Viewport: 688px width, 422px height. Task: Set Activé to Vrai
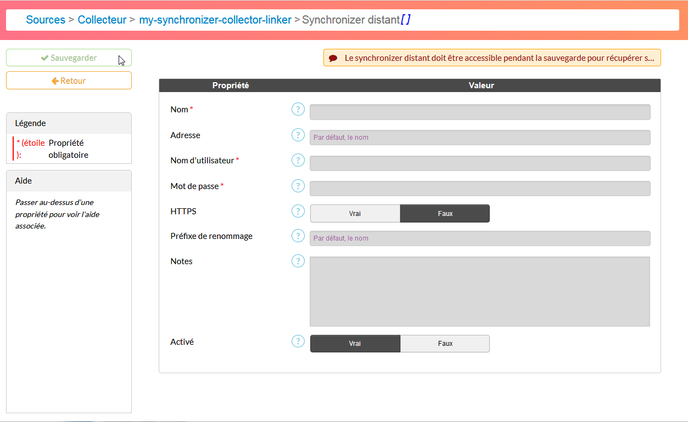pos(355,344)
